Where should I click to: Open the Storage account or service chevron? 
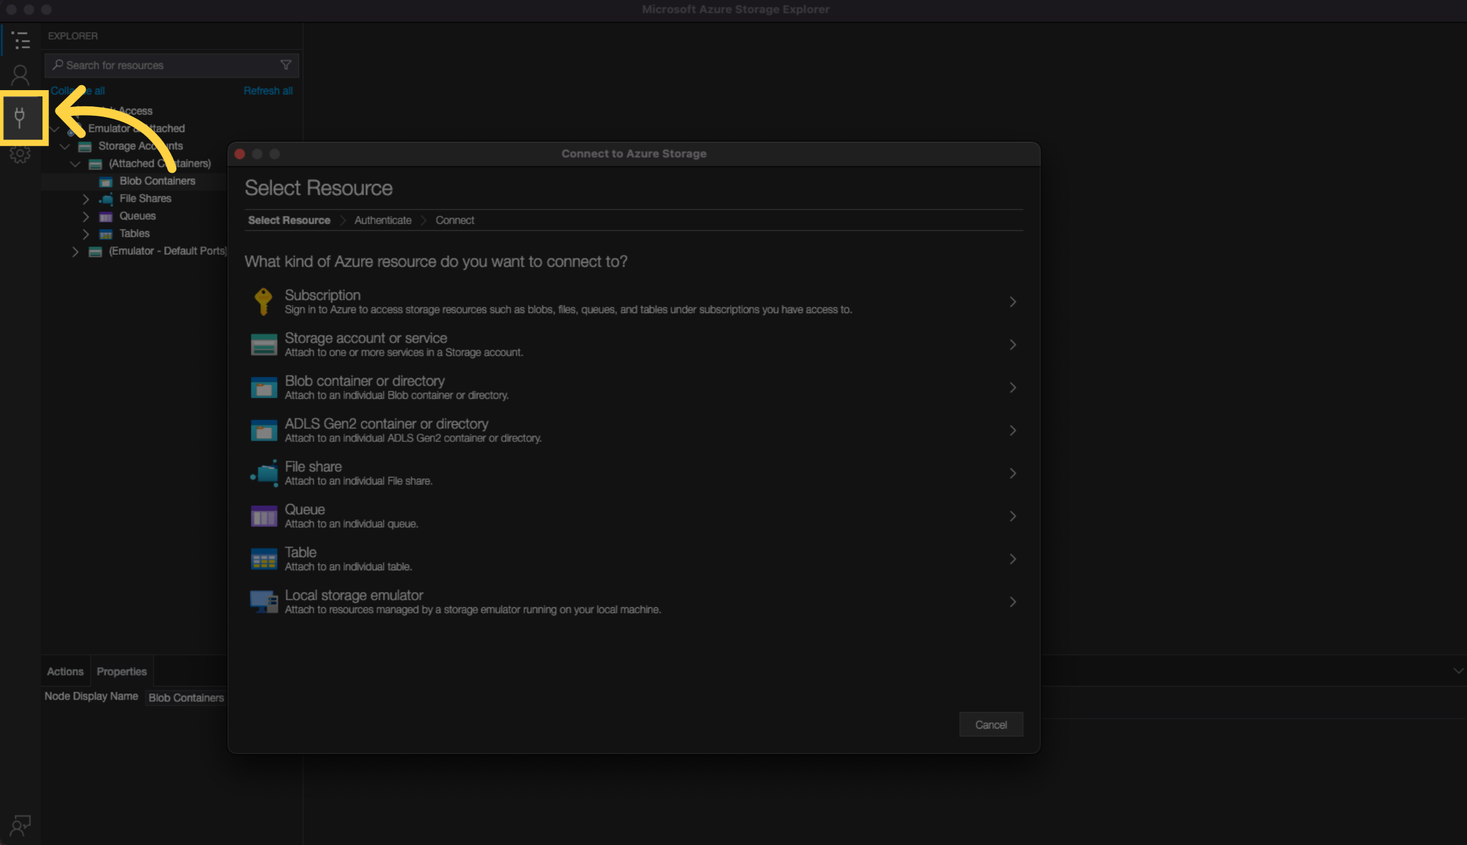click(x=1013, y=345)
